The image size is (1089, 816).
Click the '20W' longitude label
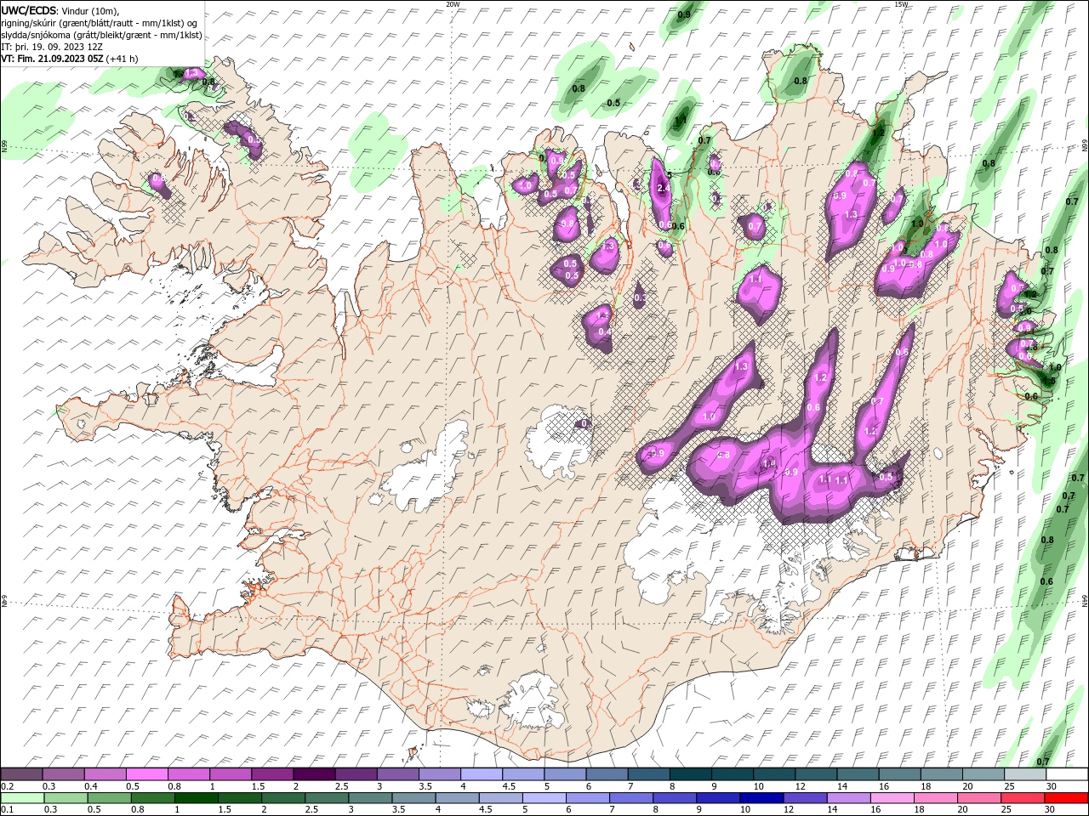coord(453,3)
